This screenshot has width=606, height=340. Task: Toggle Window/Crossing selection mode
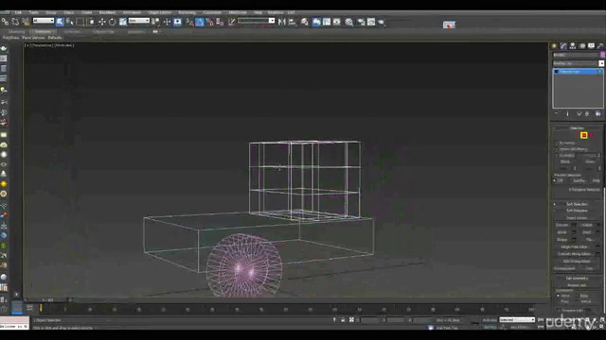[91, 22]
